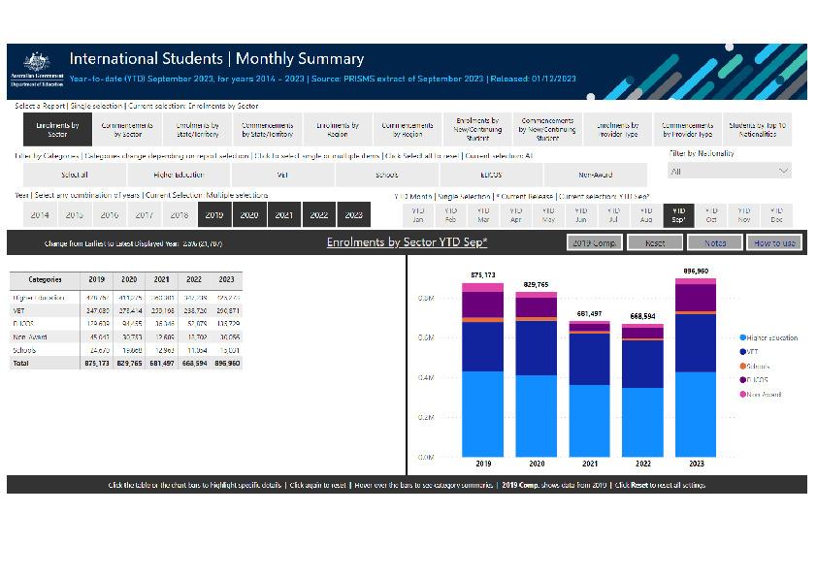The image size is (817, 577).
Task: Open Commencements by New/Continuing Student report
Action: [547, 129]
